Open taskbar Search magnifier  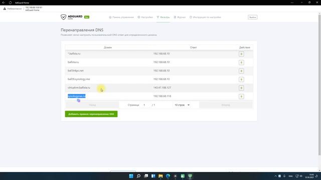tap(138, 176)
